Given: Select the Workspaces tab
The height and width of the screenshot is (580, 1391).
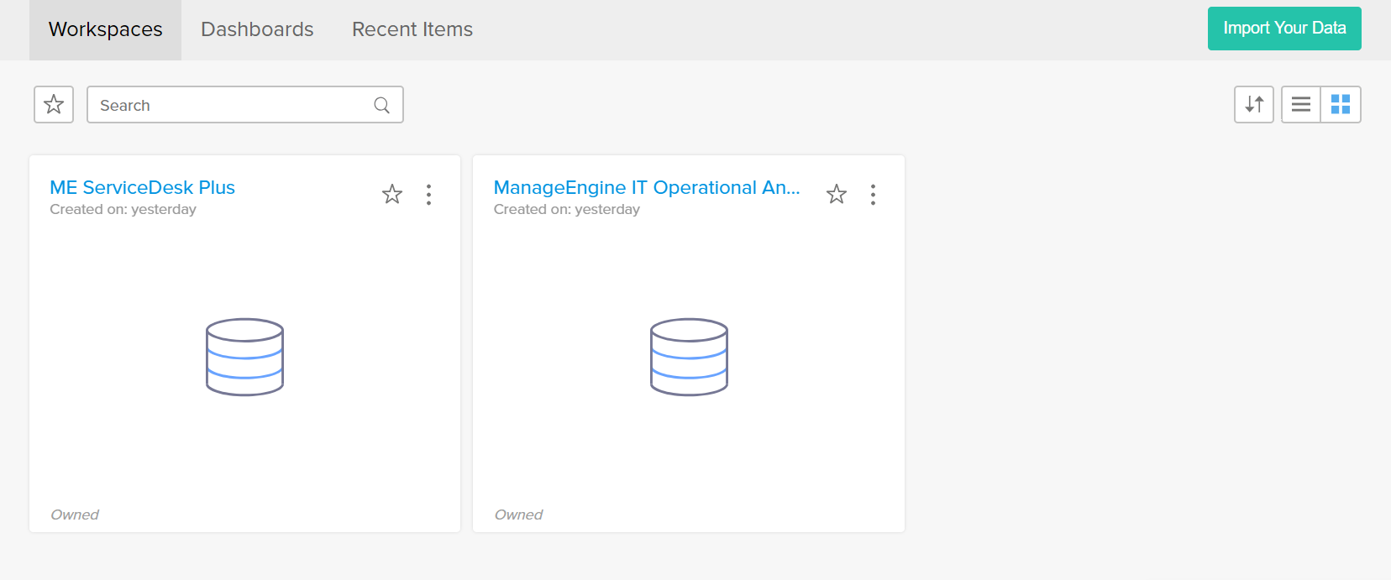Looking at the screenshot, I should (x=106, y=30).
